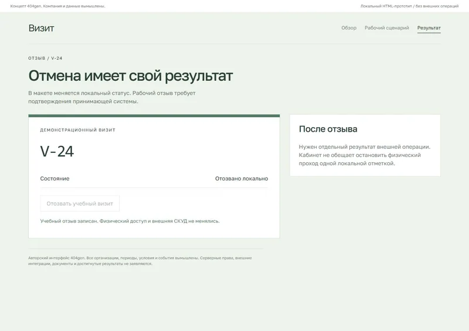Click the После отзыва card heading
The height and width of the screenshot is (331, 469).
(x=328, y=129)
